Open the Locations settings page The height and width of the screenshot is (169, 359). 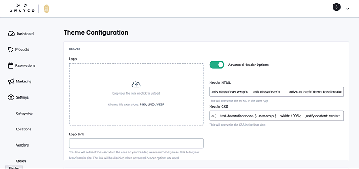[24, 129]
